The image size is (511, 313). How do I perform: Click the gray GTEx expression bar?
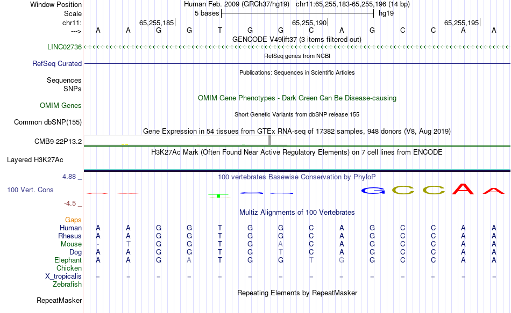pyautogui.click(x=270, y=140)
